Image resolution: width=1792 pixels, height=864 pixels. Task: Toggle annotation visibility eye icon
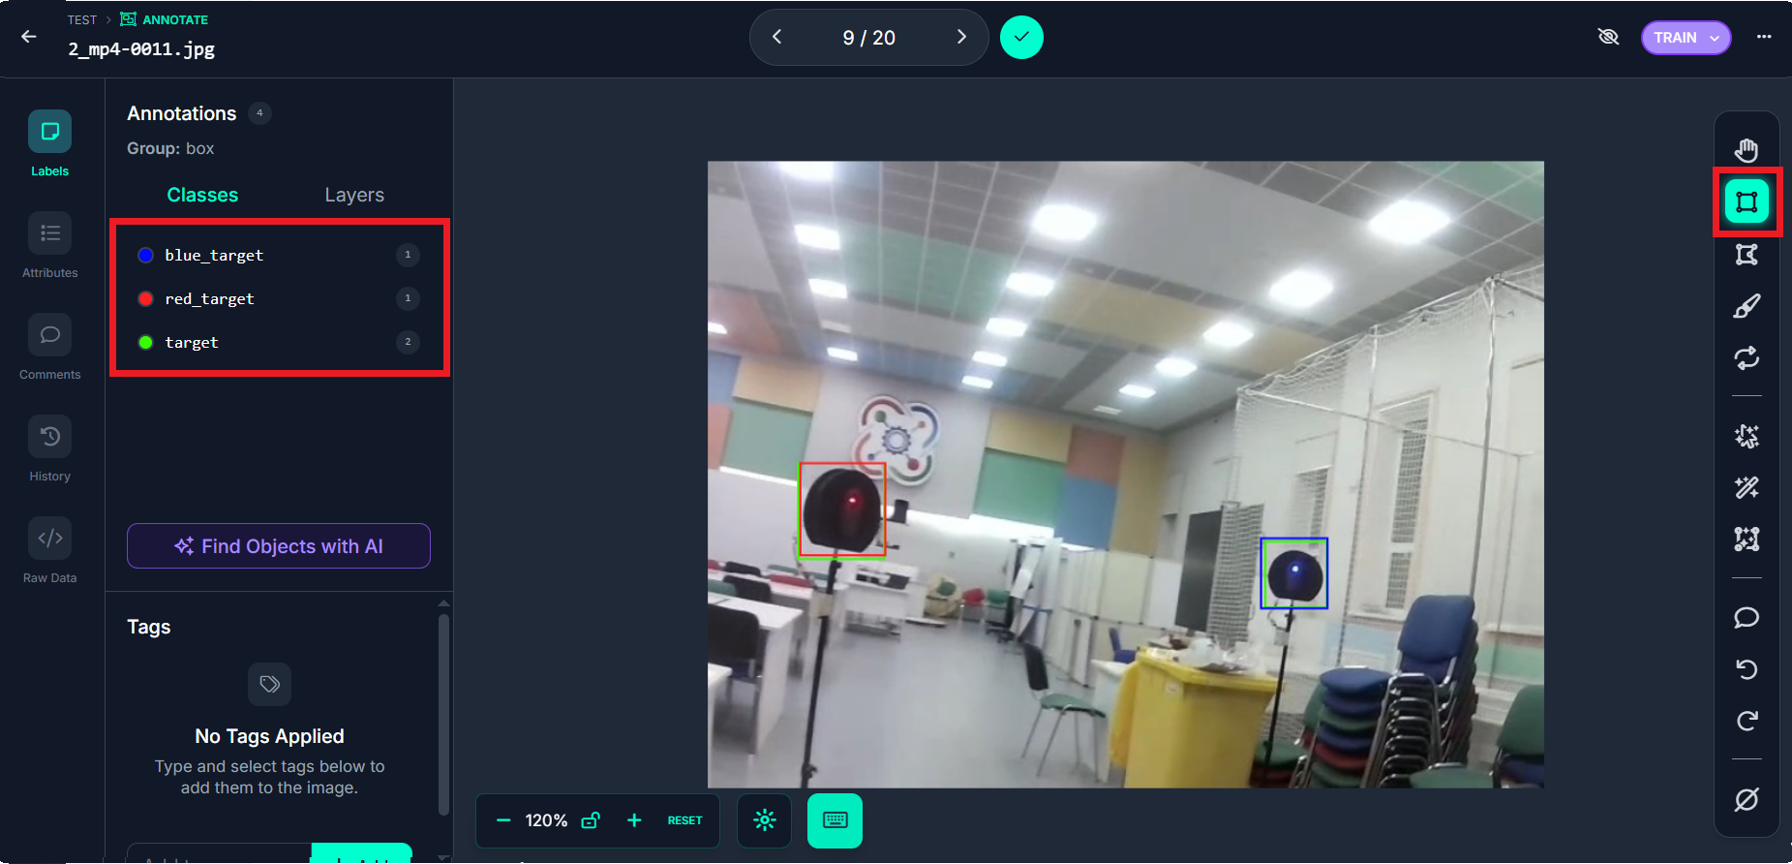tap(1608, 37)
